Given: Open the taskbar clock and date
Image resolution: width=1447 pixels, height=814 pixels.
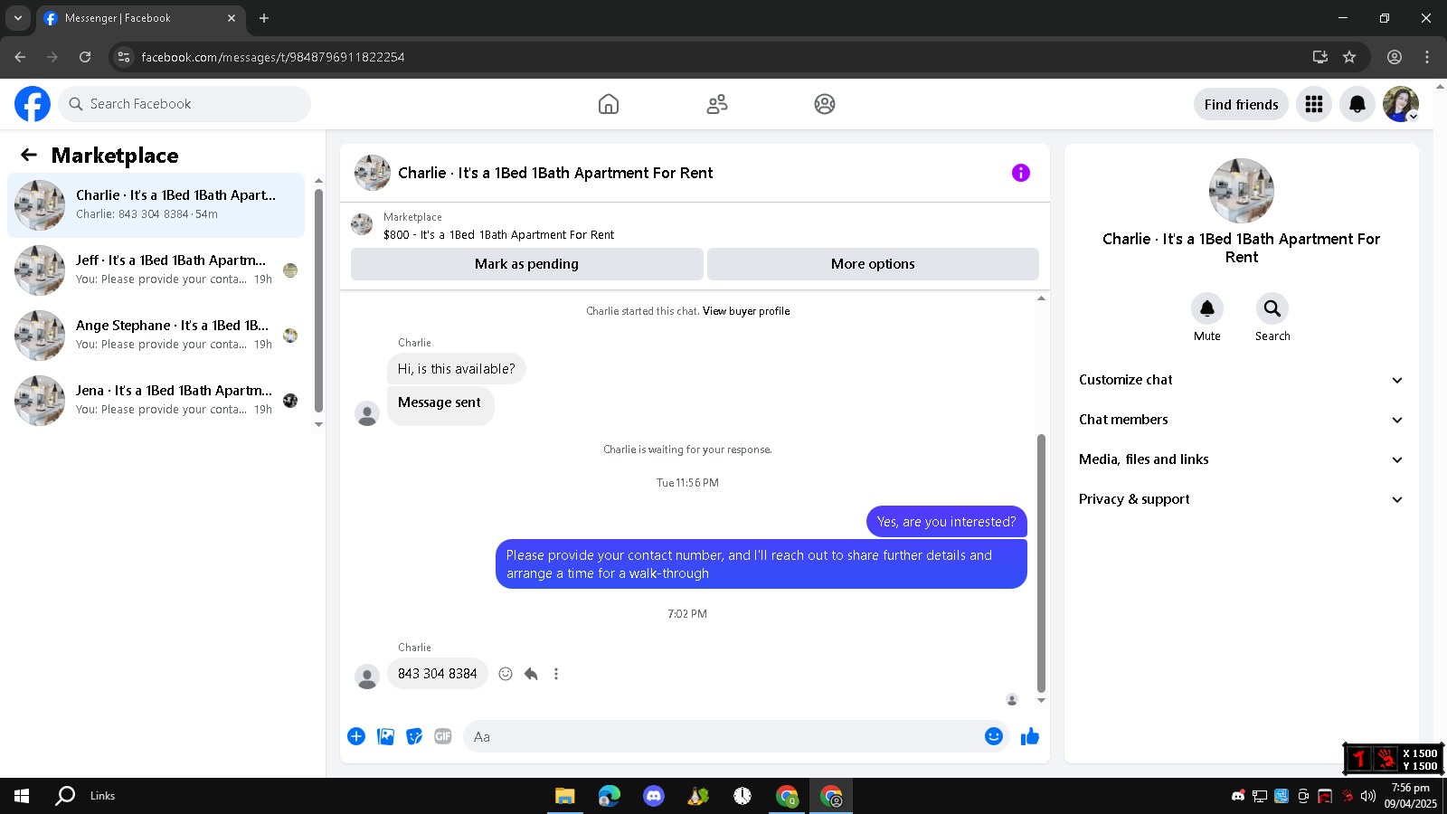Looking at the screenshot, I should [1410, 796].
